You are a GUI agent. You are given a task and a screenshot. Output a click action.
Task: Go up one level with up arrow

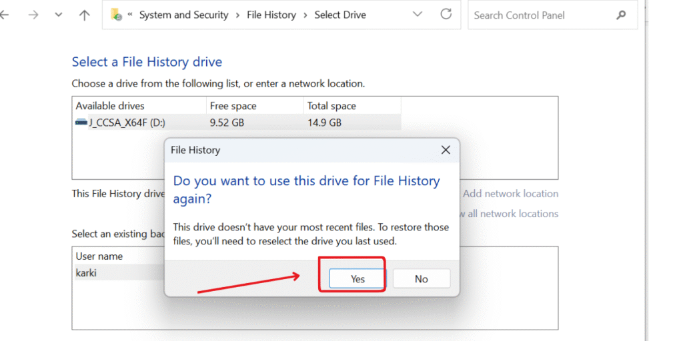click(84, 15)
